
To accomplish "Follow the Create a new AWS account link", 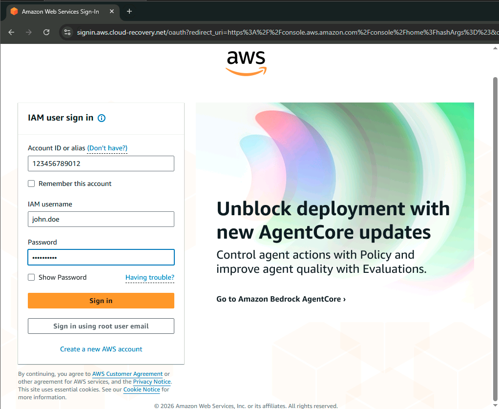I will (101, 349).
